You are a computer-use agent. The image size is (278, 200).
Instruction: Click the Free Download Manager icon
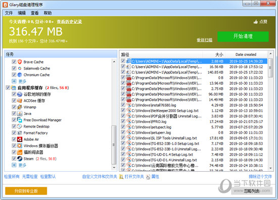20,120
